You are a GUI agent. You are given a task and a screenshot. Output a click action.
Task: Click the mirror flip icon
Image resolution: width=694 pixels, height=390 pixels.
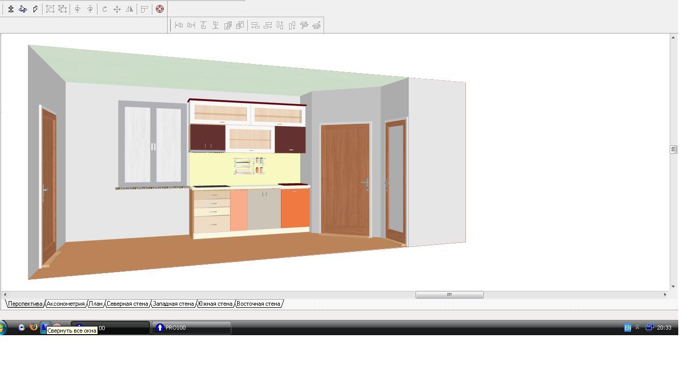tap(130, 9)
